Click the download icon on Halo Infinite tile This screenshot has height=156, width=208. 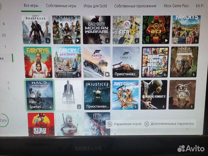coord(194,74)
